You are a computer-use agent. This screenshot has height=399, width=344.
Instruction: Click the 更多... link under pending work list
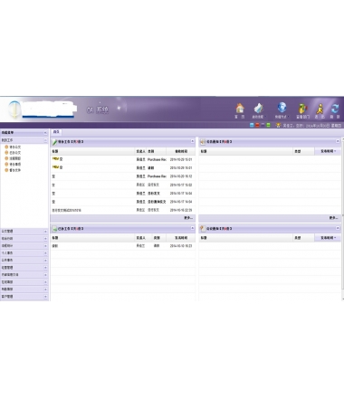tap(188, 218)
